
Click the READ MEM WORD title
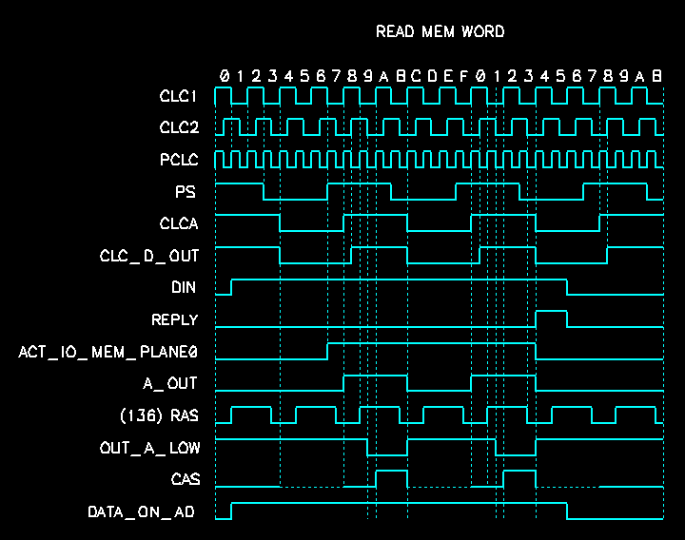click(x=440, y=32)
